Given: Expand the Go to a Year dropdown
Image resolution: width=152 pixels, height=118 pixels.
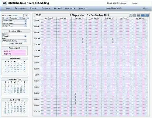Looking at the screenshot, I should (x=15, y=26).
